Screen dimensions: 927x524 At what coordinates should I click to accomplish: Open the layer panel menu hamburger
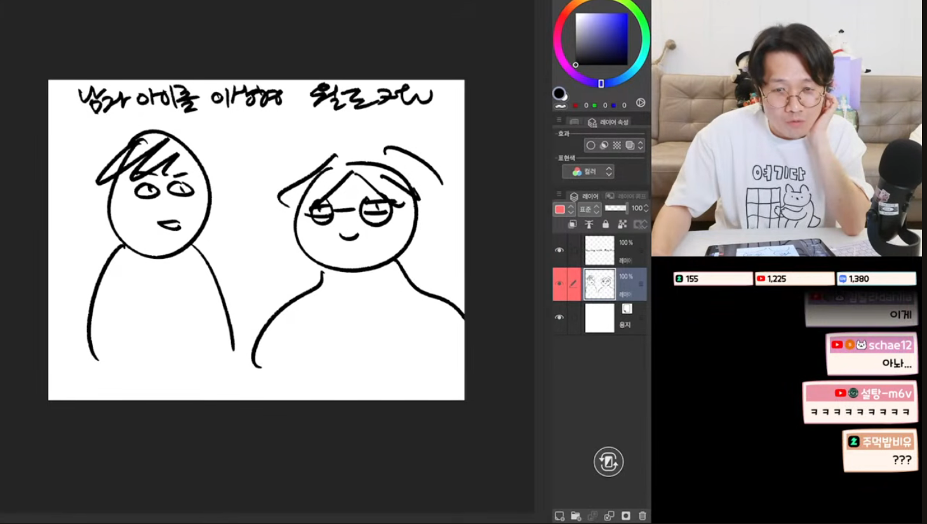click(559, 194)
